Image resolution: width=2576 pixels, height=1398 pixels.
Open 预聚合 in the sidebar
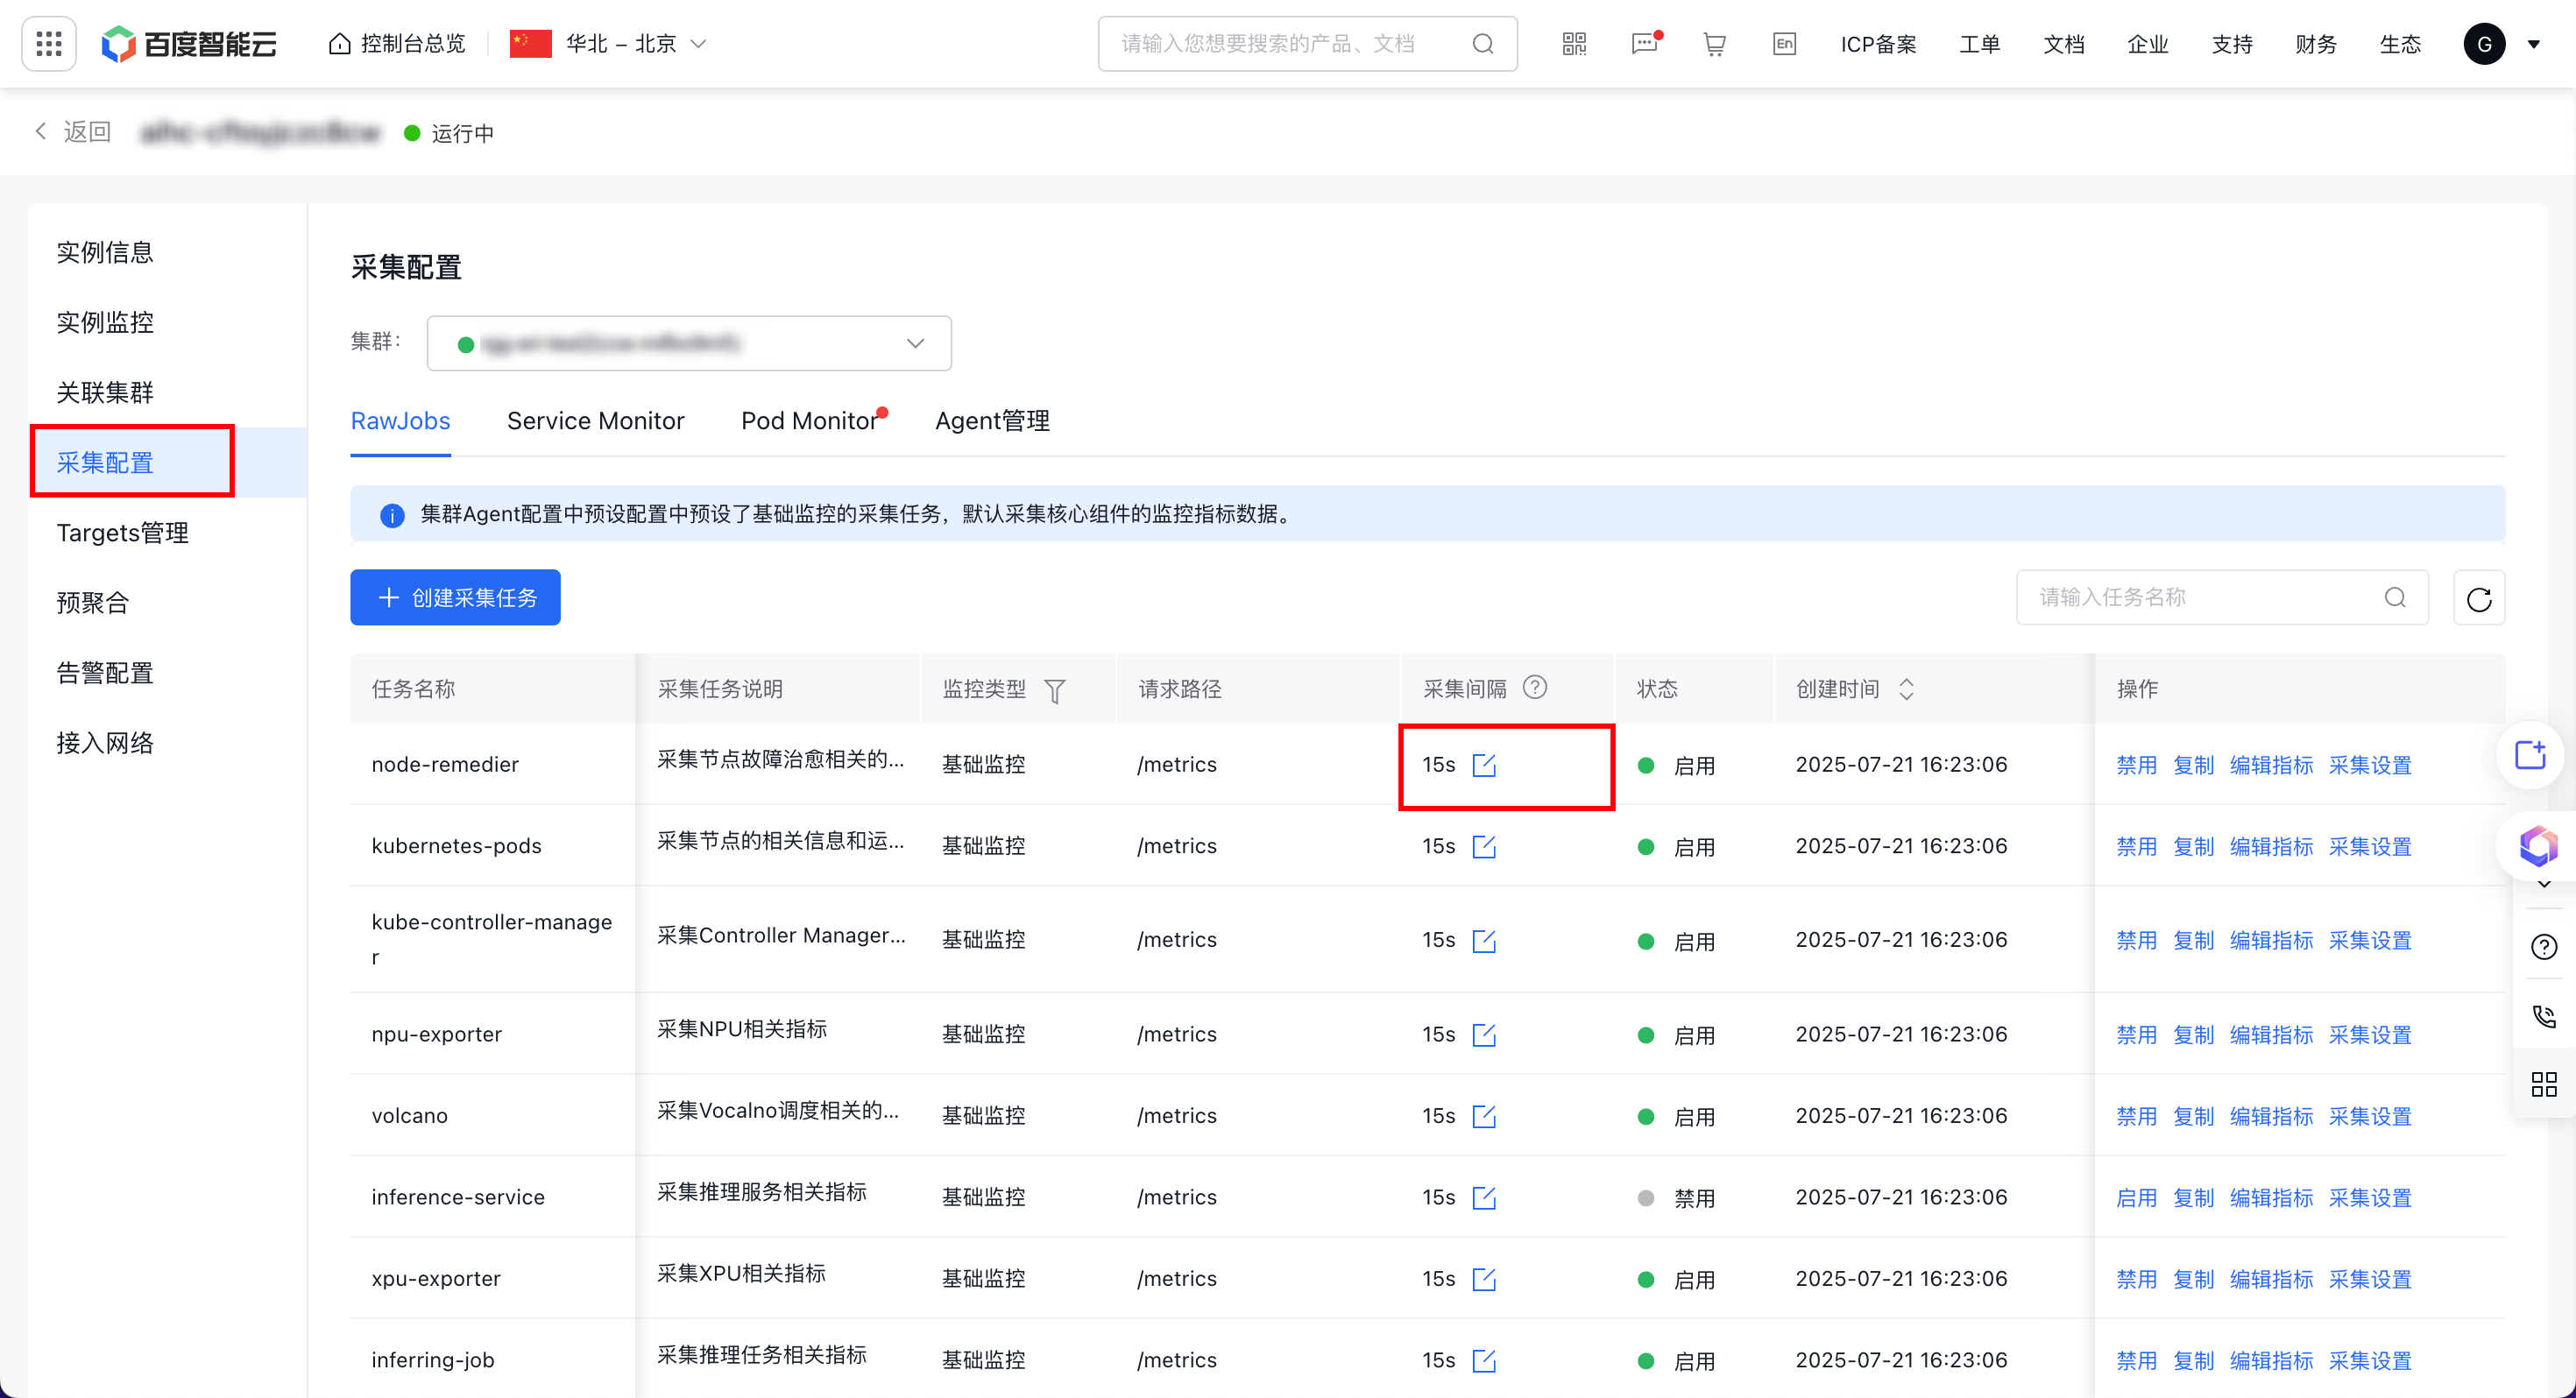[93, 603]
